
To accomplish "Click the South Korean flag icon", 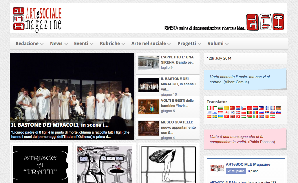I will [x=232, y=112].
